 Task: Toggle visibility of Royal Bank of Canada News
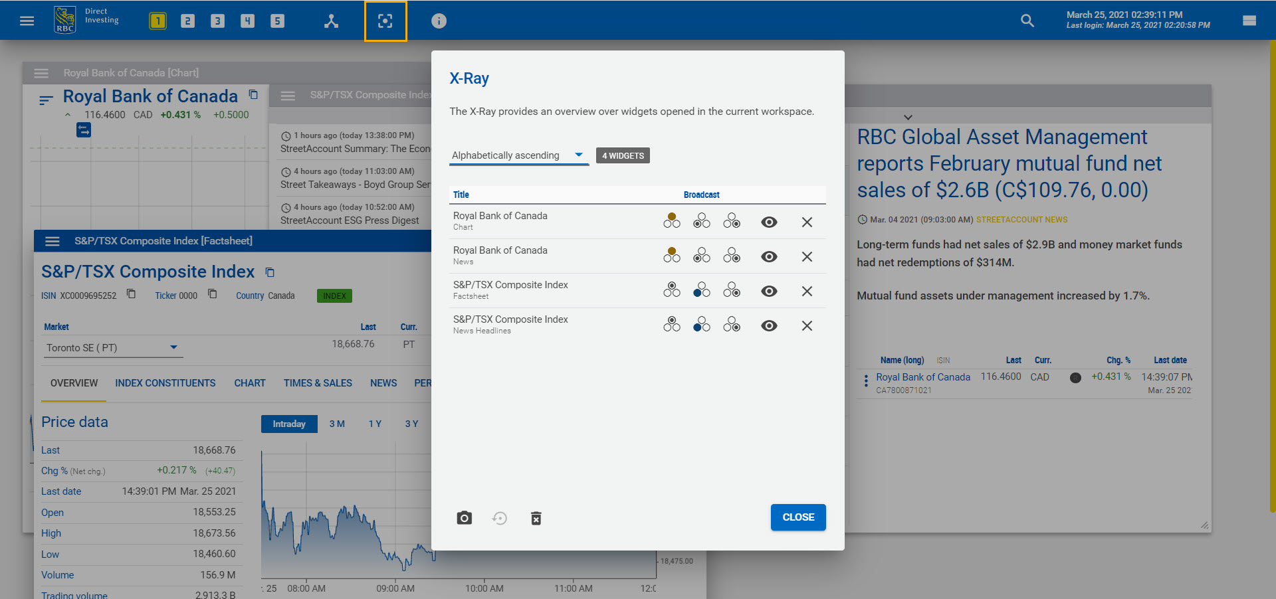769,257
